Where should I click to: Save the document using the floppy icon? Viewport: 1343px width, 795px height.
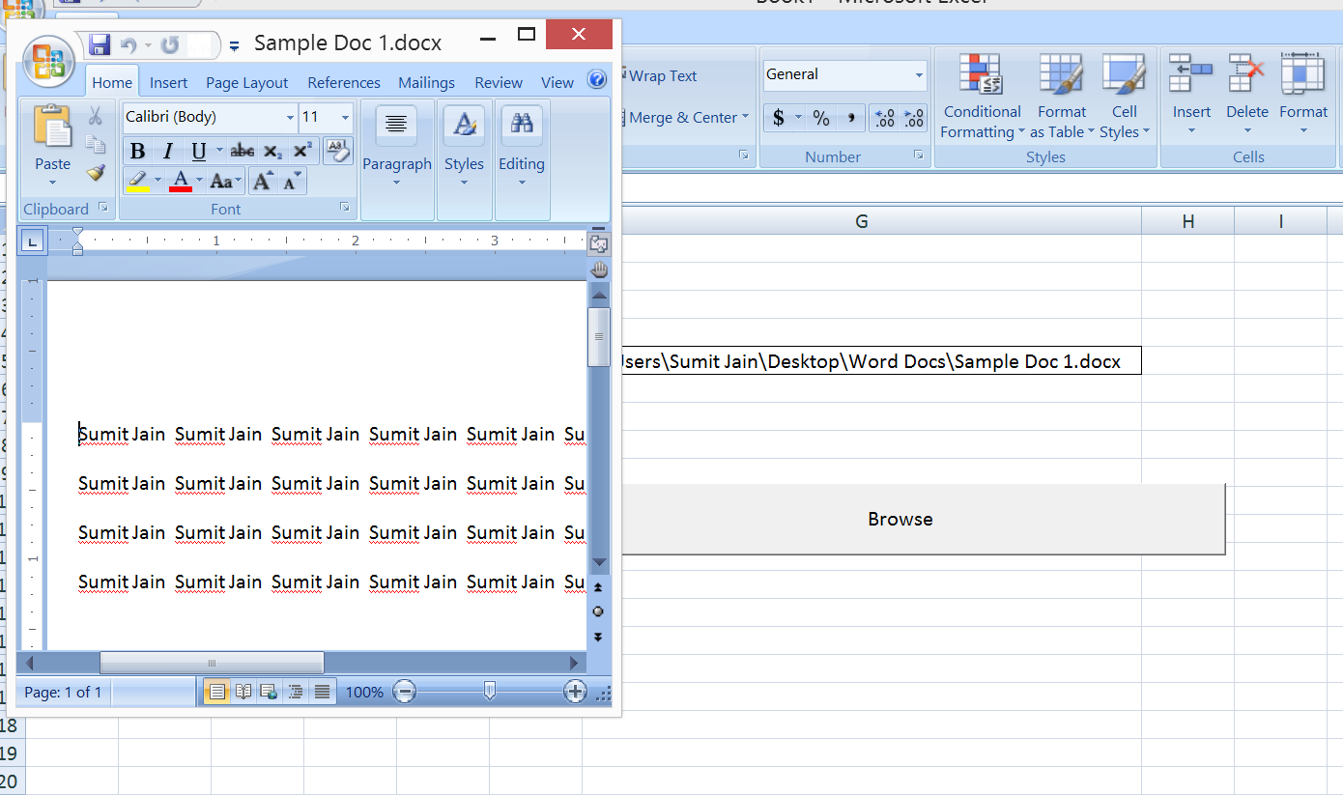coord(100,44)
